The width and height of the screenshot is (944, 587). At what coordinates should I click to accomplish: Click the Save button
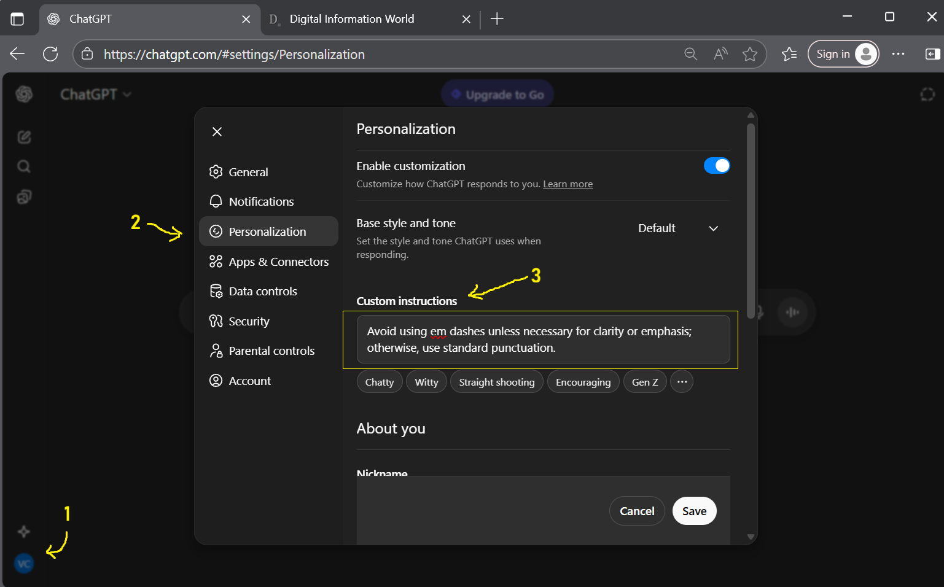click(694, 511)
